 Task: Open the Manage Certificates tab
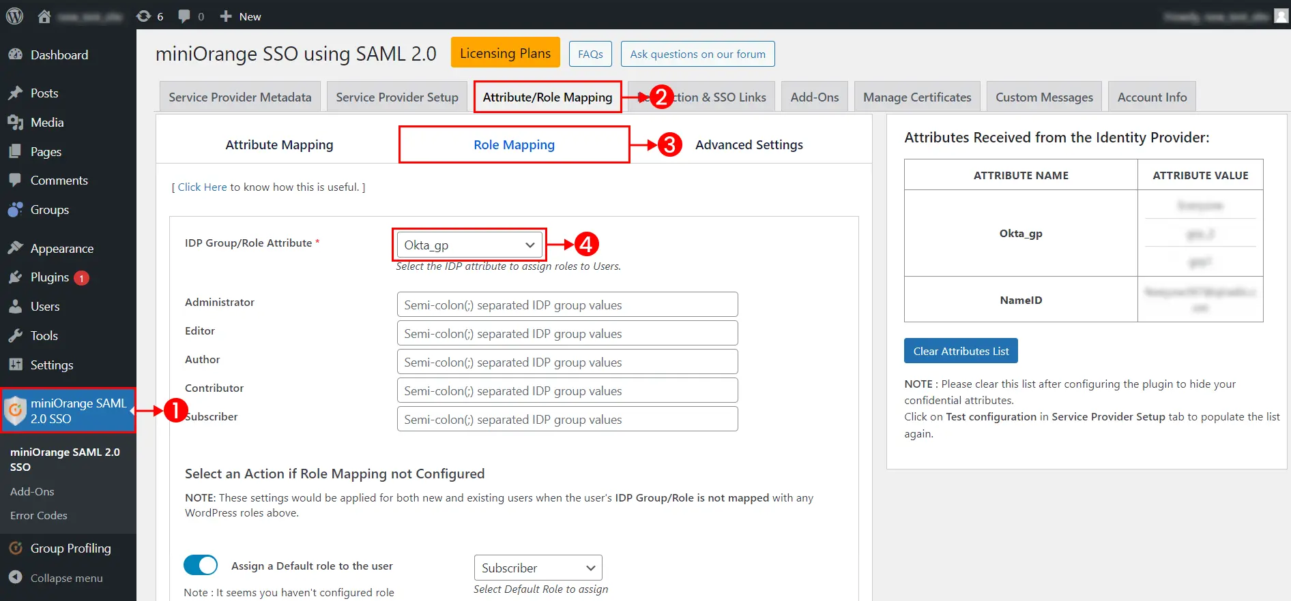click(x=917, y=97)
